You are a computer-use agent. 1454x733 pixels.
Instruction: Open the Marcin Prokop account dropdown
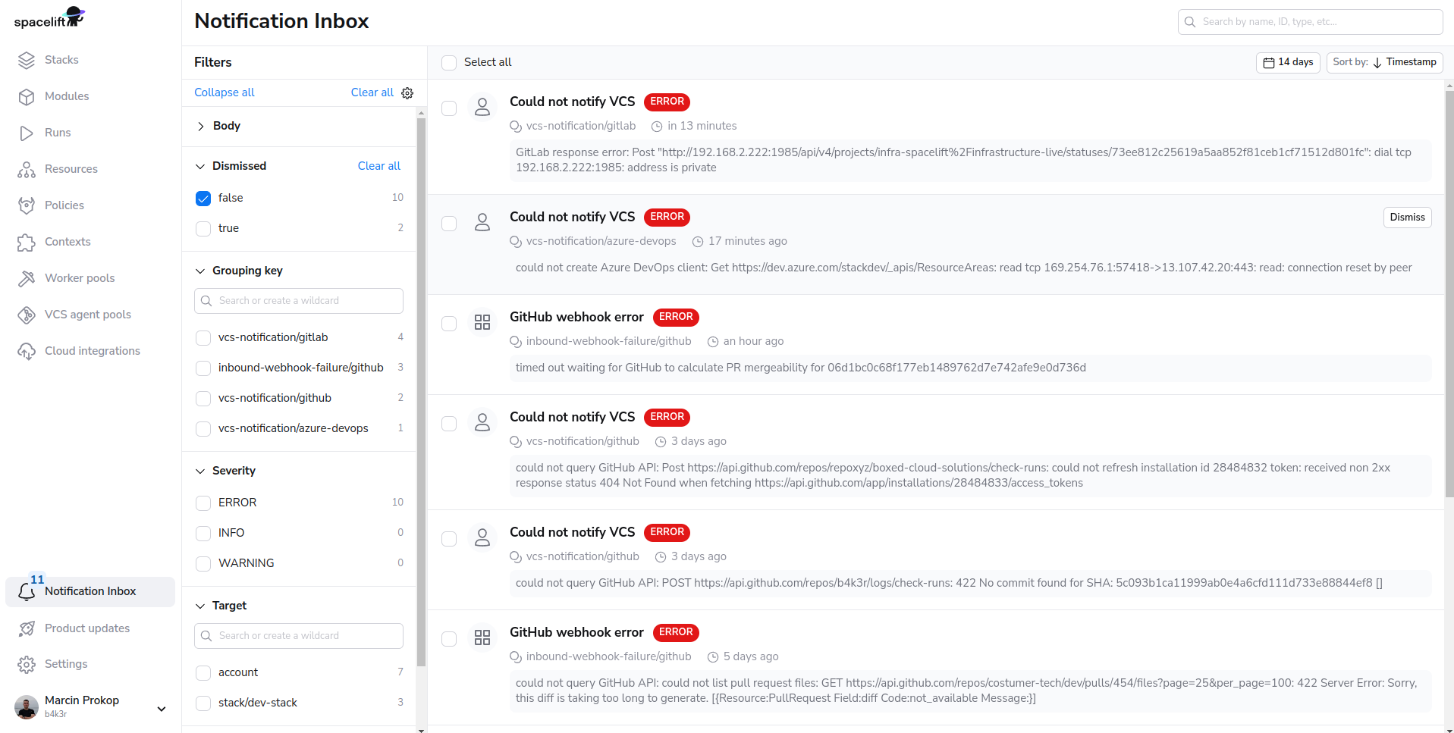click(x=161, y=709)
